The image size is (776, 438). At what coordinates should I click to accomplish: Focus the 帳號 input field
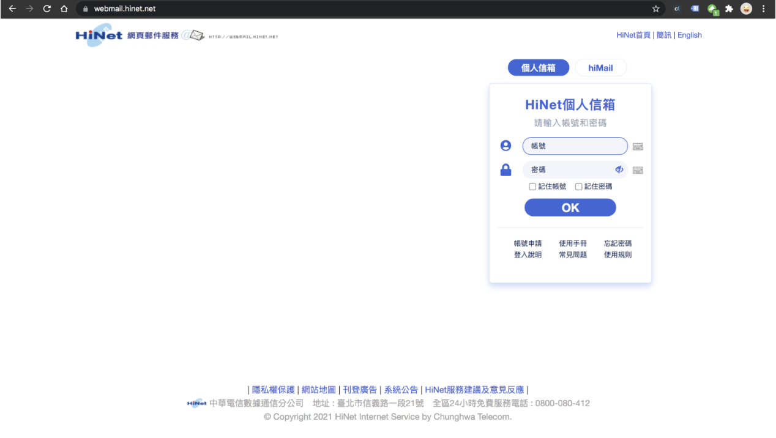pyautogui.click(x=575, y=146)
